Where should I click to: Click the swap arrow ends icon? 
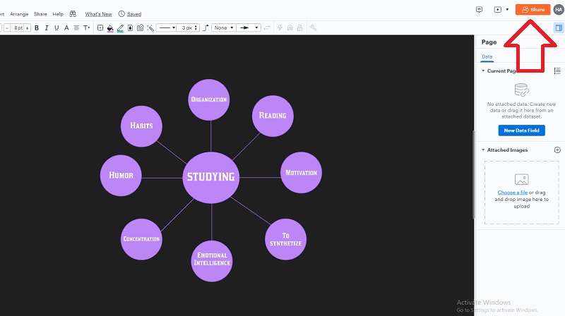pos(267,28)
